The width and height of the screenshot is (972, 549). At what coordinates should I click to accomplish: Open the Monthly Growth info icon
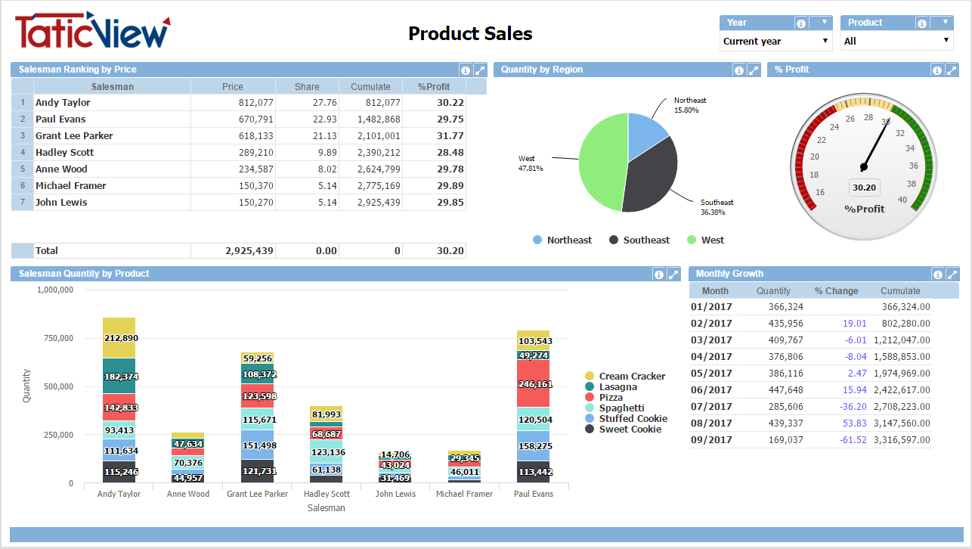pos(937,274)
